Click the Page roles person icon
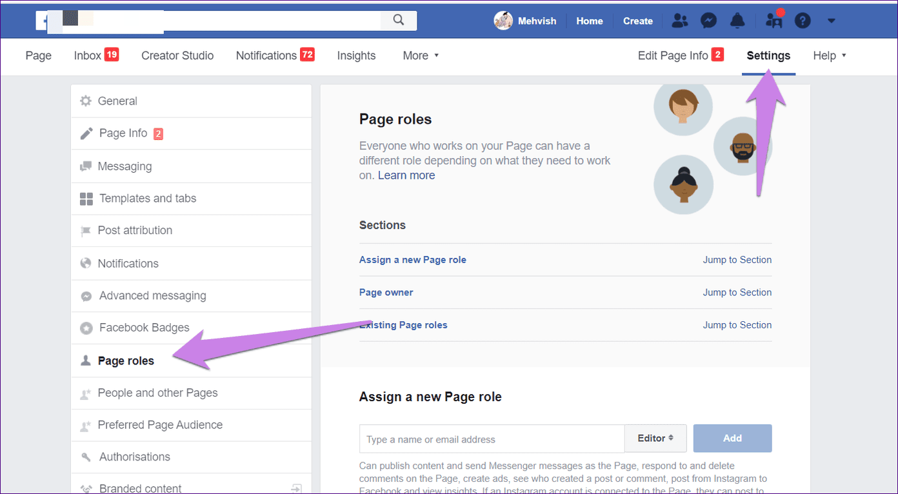Image resolution: width=898 pixels, height=494 pixels. coord(85,361)
